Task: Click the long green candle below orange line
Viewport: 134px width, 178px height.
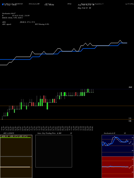Action: [x=47, y=106]
